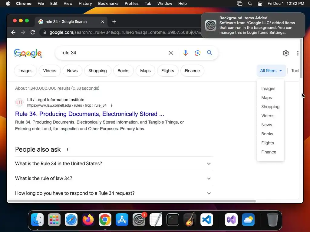Screen dimensions: 310x232
Task: Select the Finance filter chip
Action: click(192, 71)
